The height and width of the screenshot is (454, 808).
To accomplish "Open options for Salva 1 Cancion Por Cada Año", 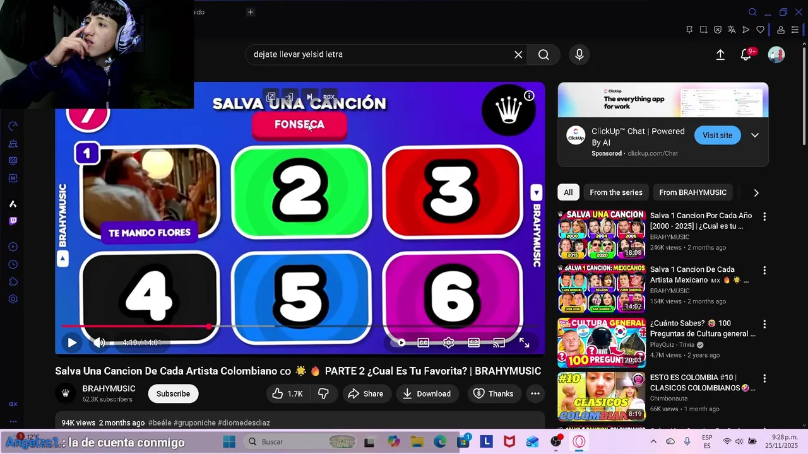I will point(764,216).
